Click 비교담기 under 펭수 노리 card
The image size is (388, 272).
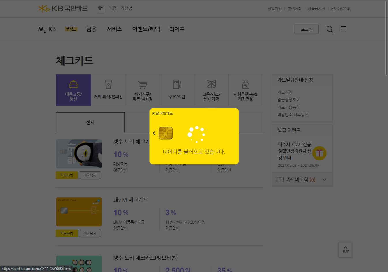(90, 175)
